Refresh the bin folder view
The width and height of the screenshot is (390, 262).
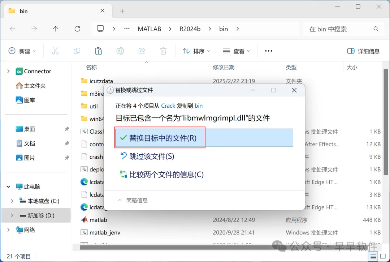click(77, 29)
